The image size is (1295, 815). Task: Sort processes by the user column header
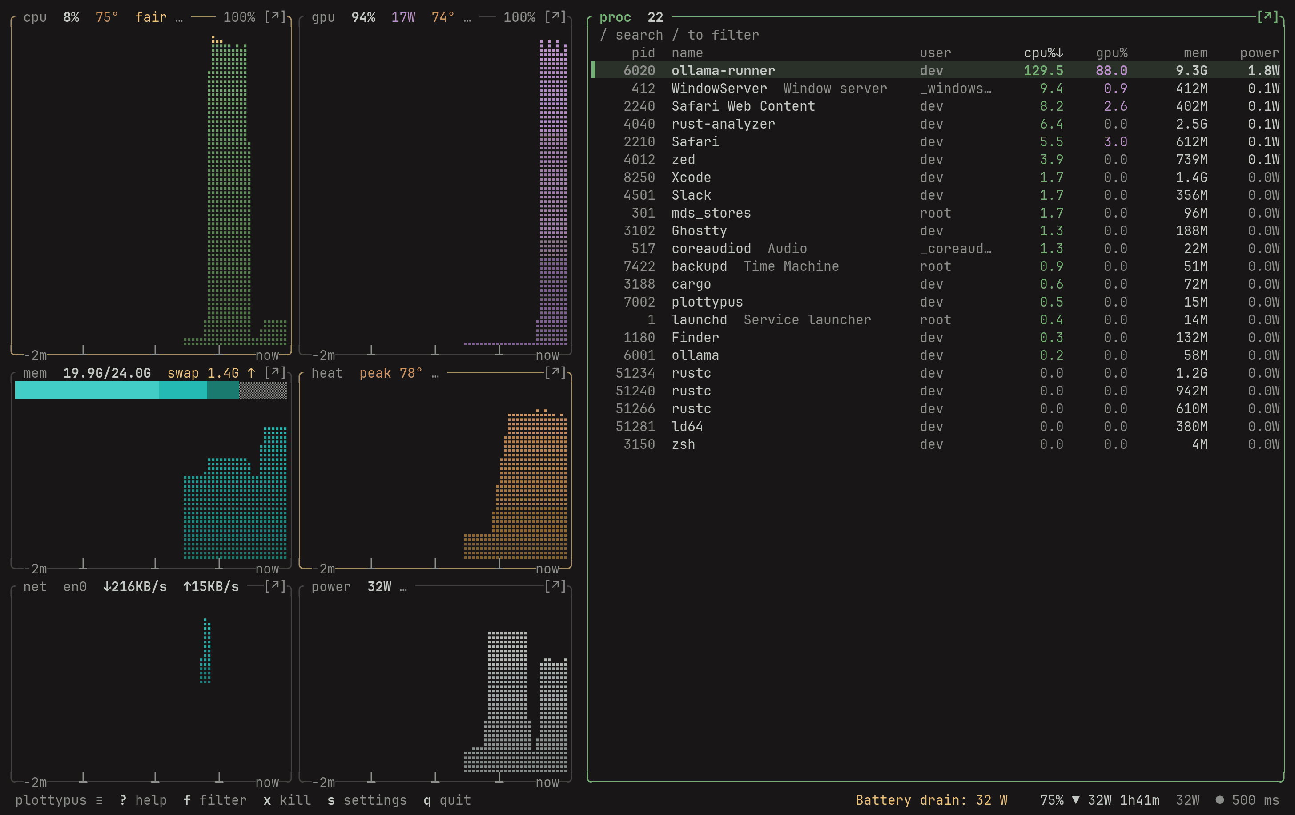coord(936,53)
